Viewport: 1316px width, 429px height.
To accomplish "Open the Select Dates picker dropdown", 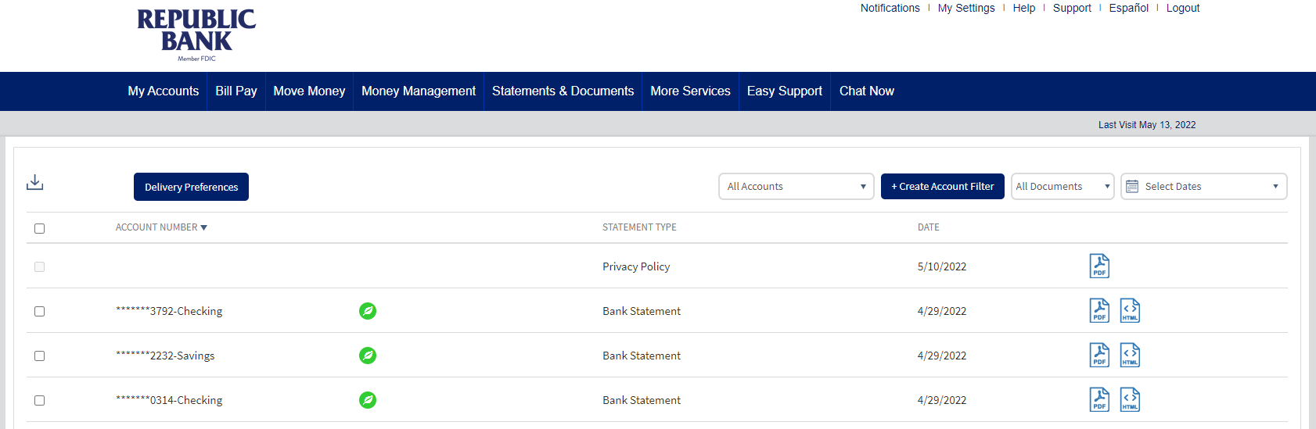I will [1203, 187].
